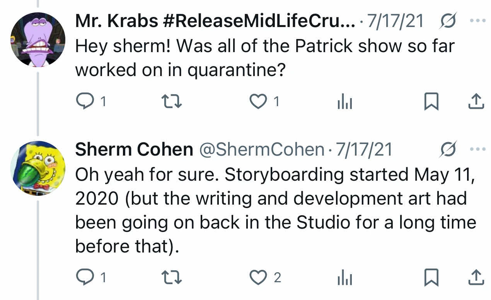The height and width of the screenshot is (300, 491).
Task: Like Mr. Krabs' tweet
Action: point(258,102)
